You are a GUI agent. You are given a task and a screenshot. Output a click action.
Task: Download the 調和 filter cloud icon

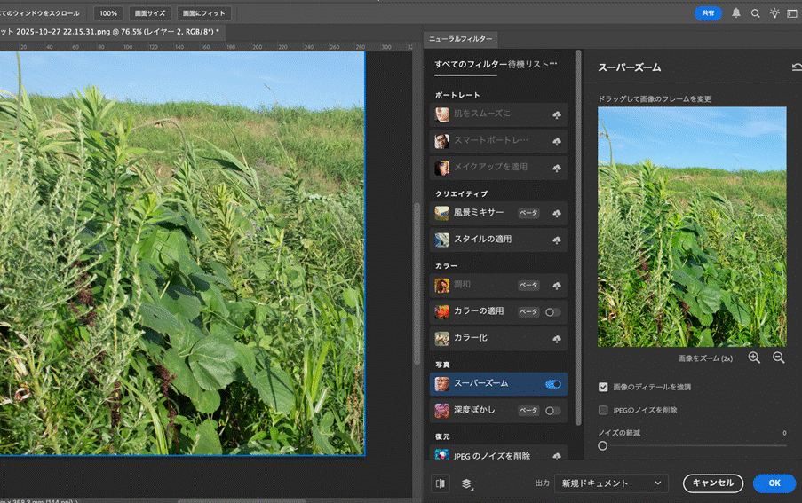(557, 286)
